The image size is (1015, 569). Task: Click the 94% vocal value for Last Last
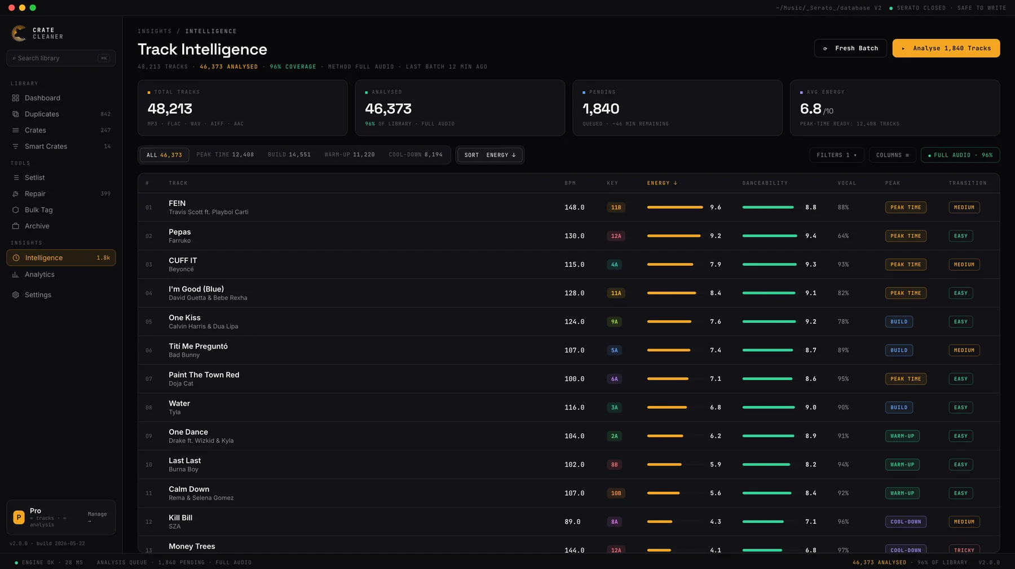click(x=843, y=465)
